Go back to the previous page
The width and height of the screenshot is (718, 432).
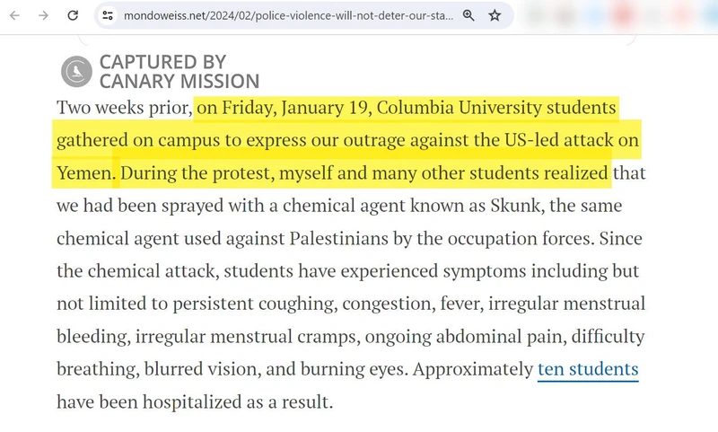click(15, 15)
